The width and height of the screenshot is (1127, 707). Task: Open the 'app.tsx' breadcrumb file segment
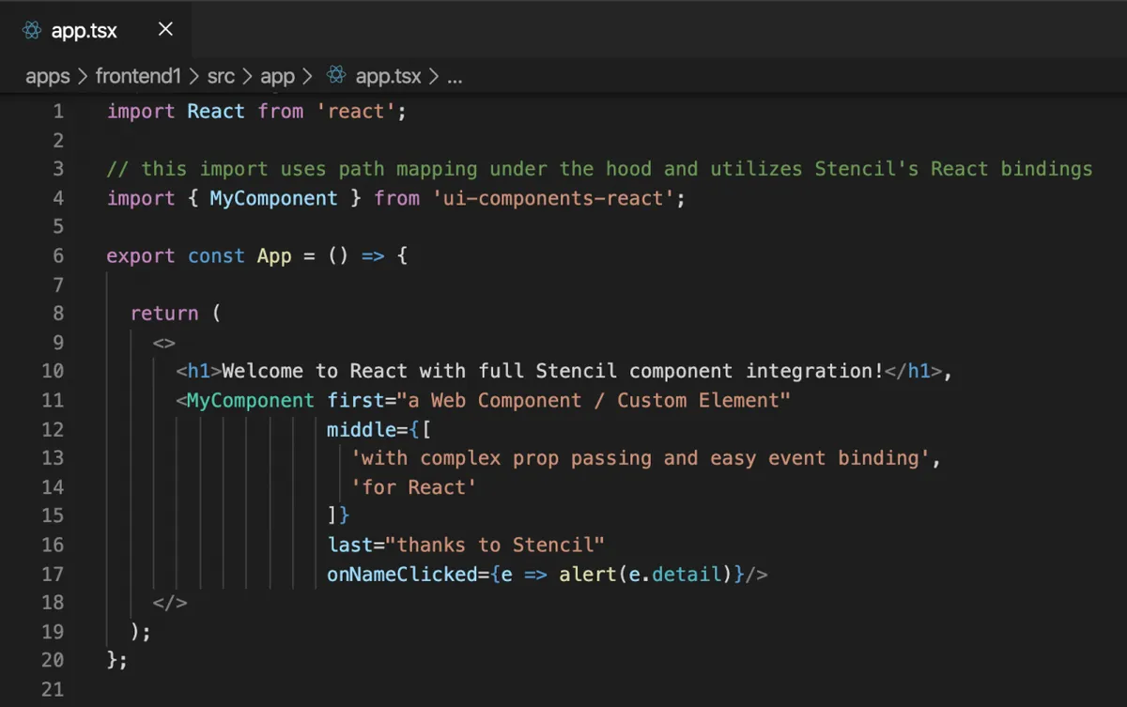point(389,76)
